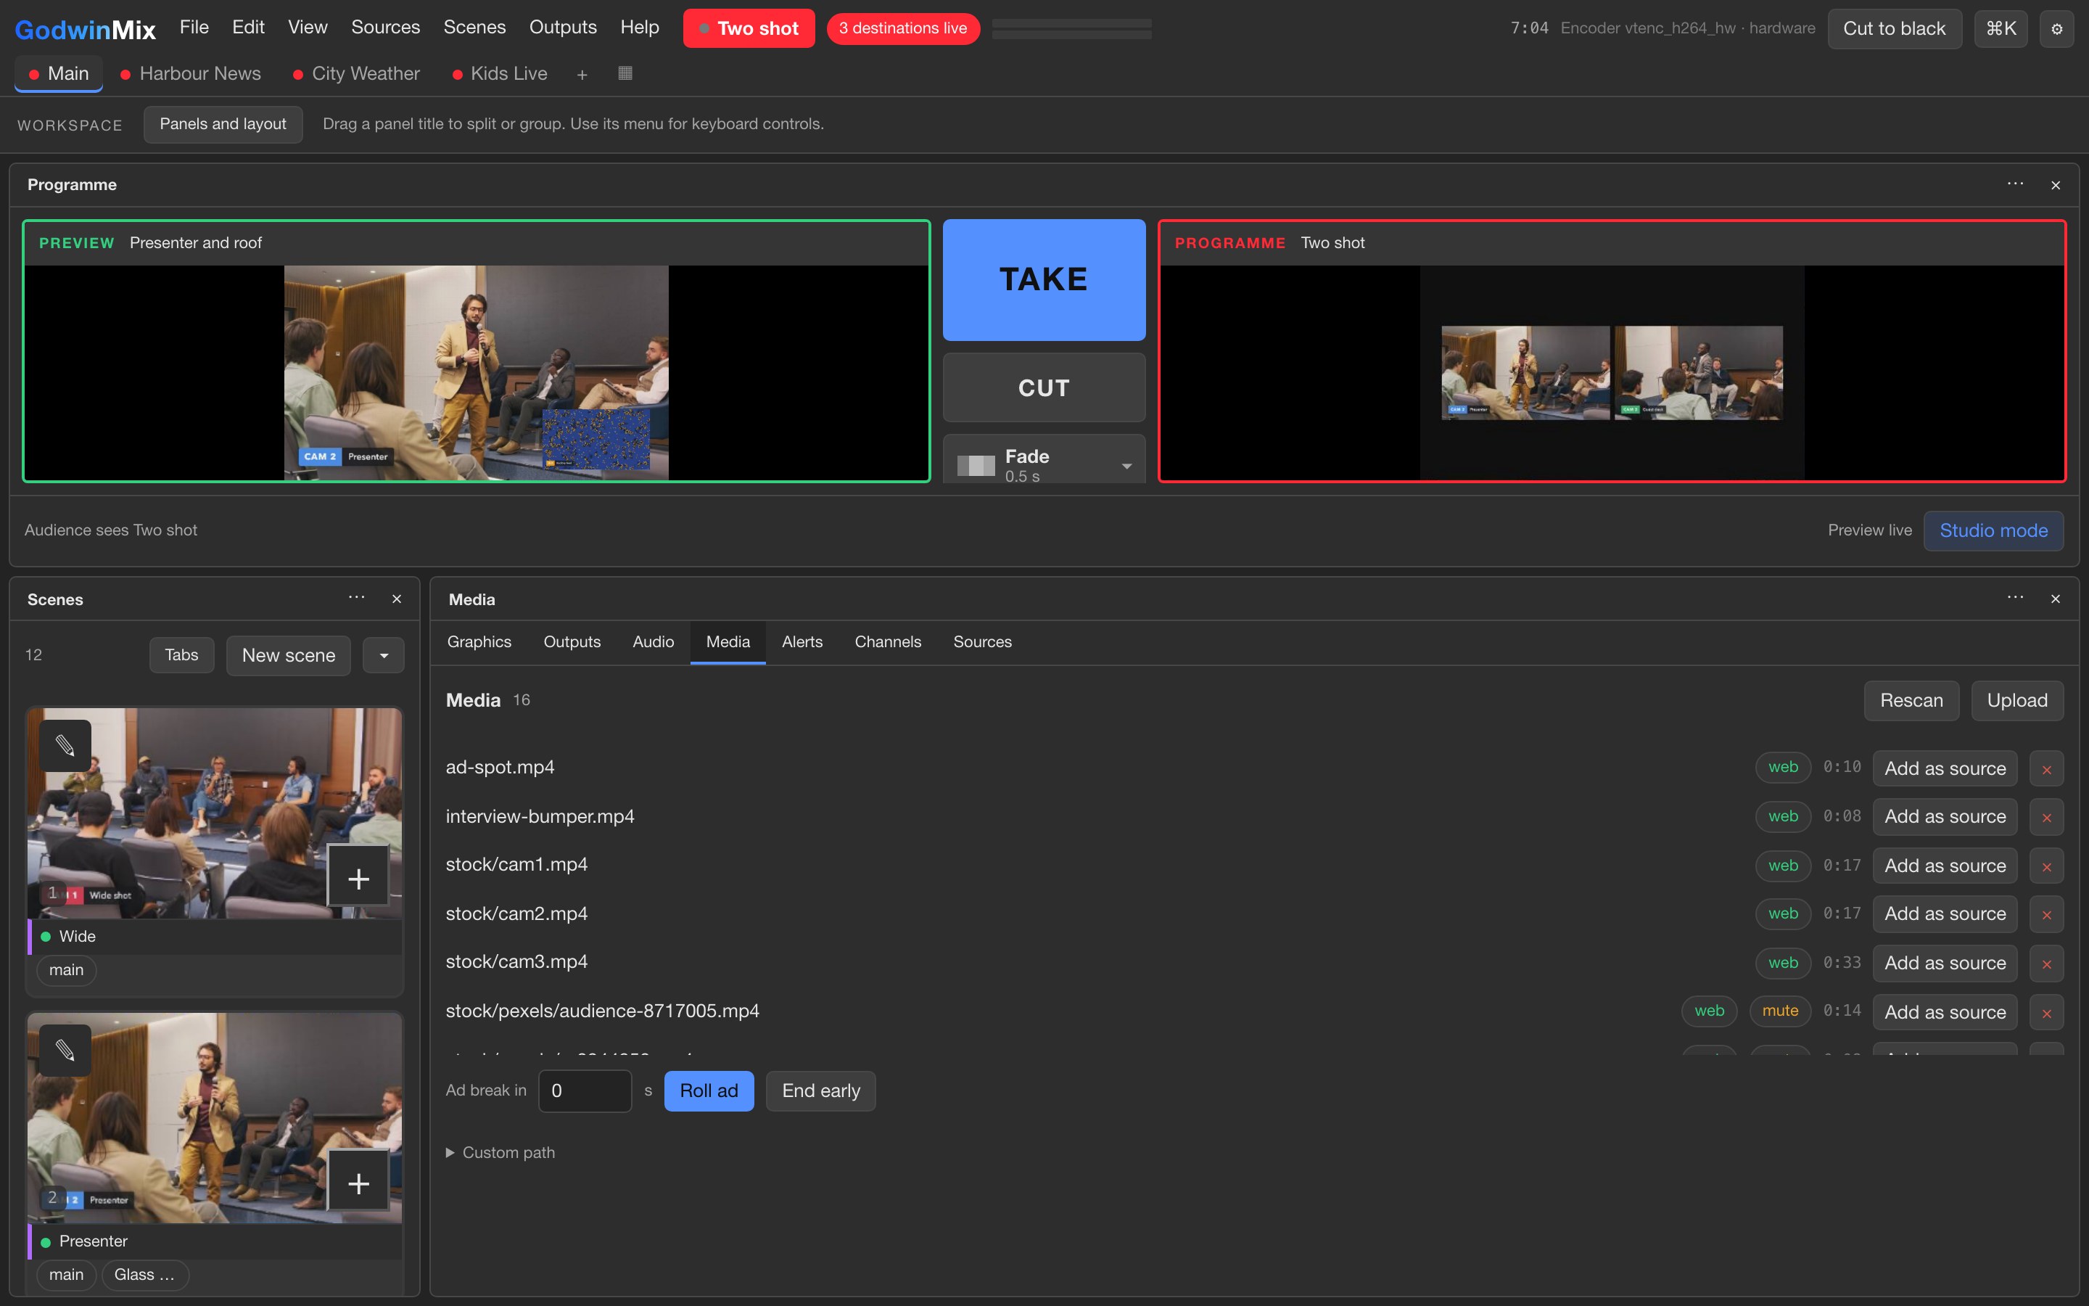Click the Ad break seconds input

coord(585,1091)
